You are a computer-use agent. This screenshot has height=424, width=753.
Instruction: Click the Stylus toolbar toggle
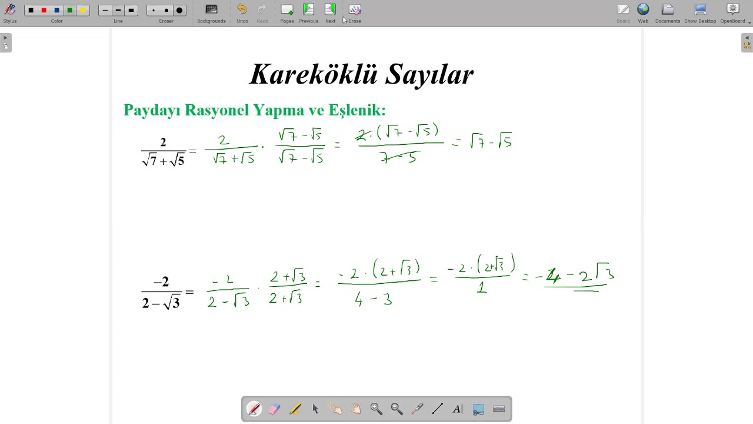(10, 13)
